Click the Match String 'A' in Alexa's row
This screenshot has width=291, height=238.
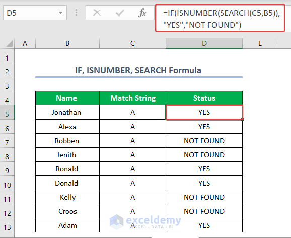[x=132, y=127]
